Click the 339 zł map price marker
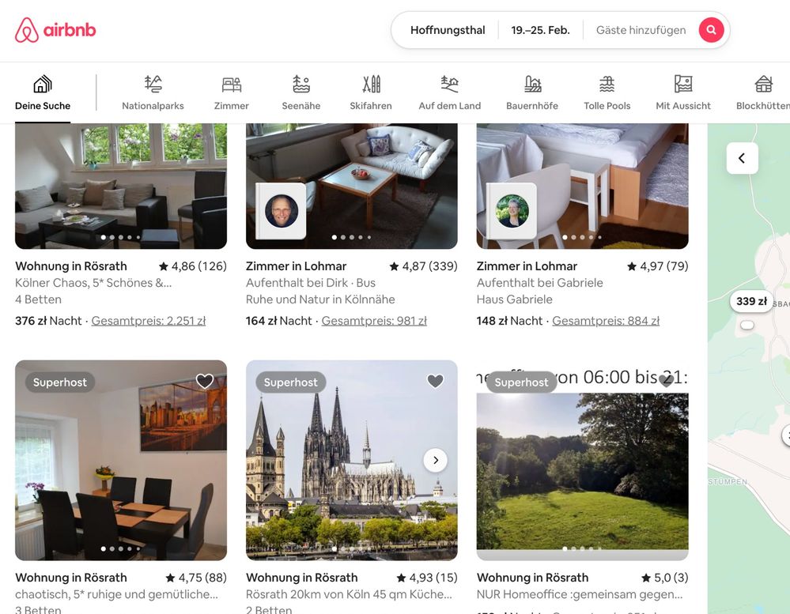This screenshot has width=790, height=614. 750,301
